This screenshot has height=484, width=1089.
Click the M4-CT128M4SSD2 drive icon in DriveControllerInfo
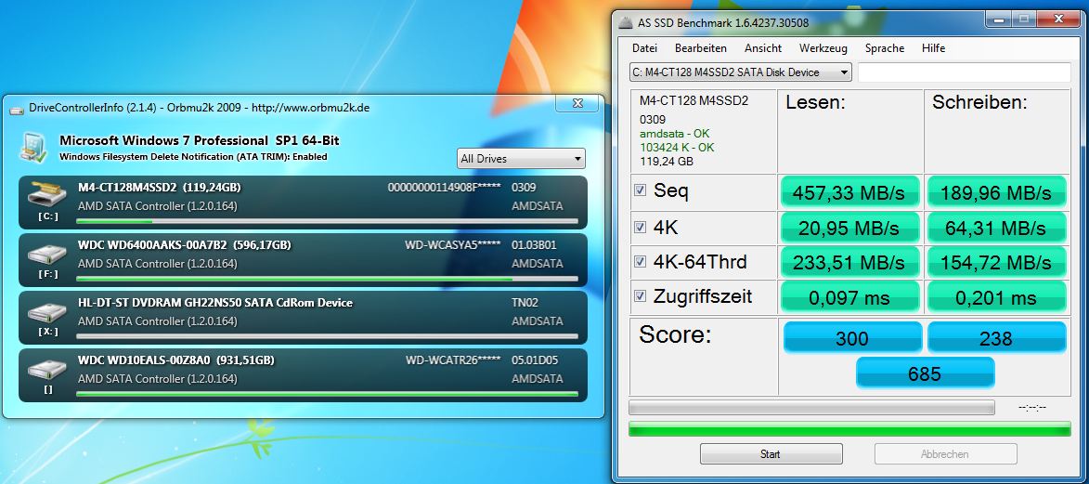[x=47, y=196]
